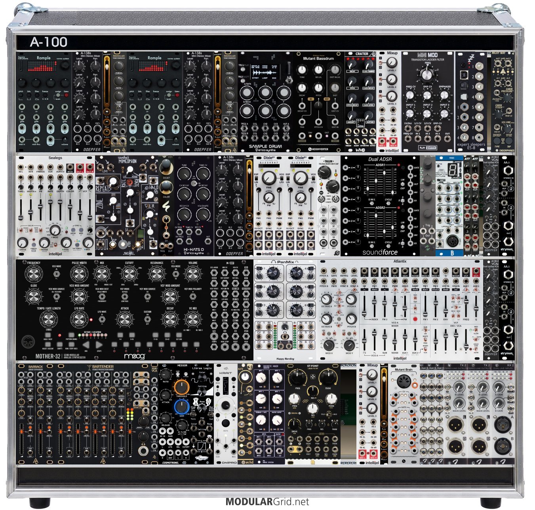Click the Crater Sustain knob
The image size is (535, 510).
point(369,114)
